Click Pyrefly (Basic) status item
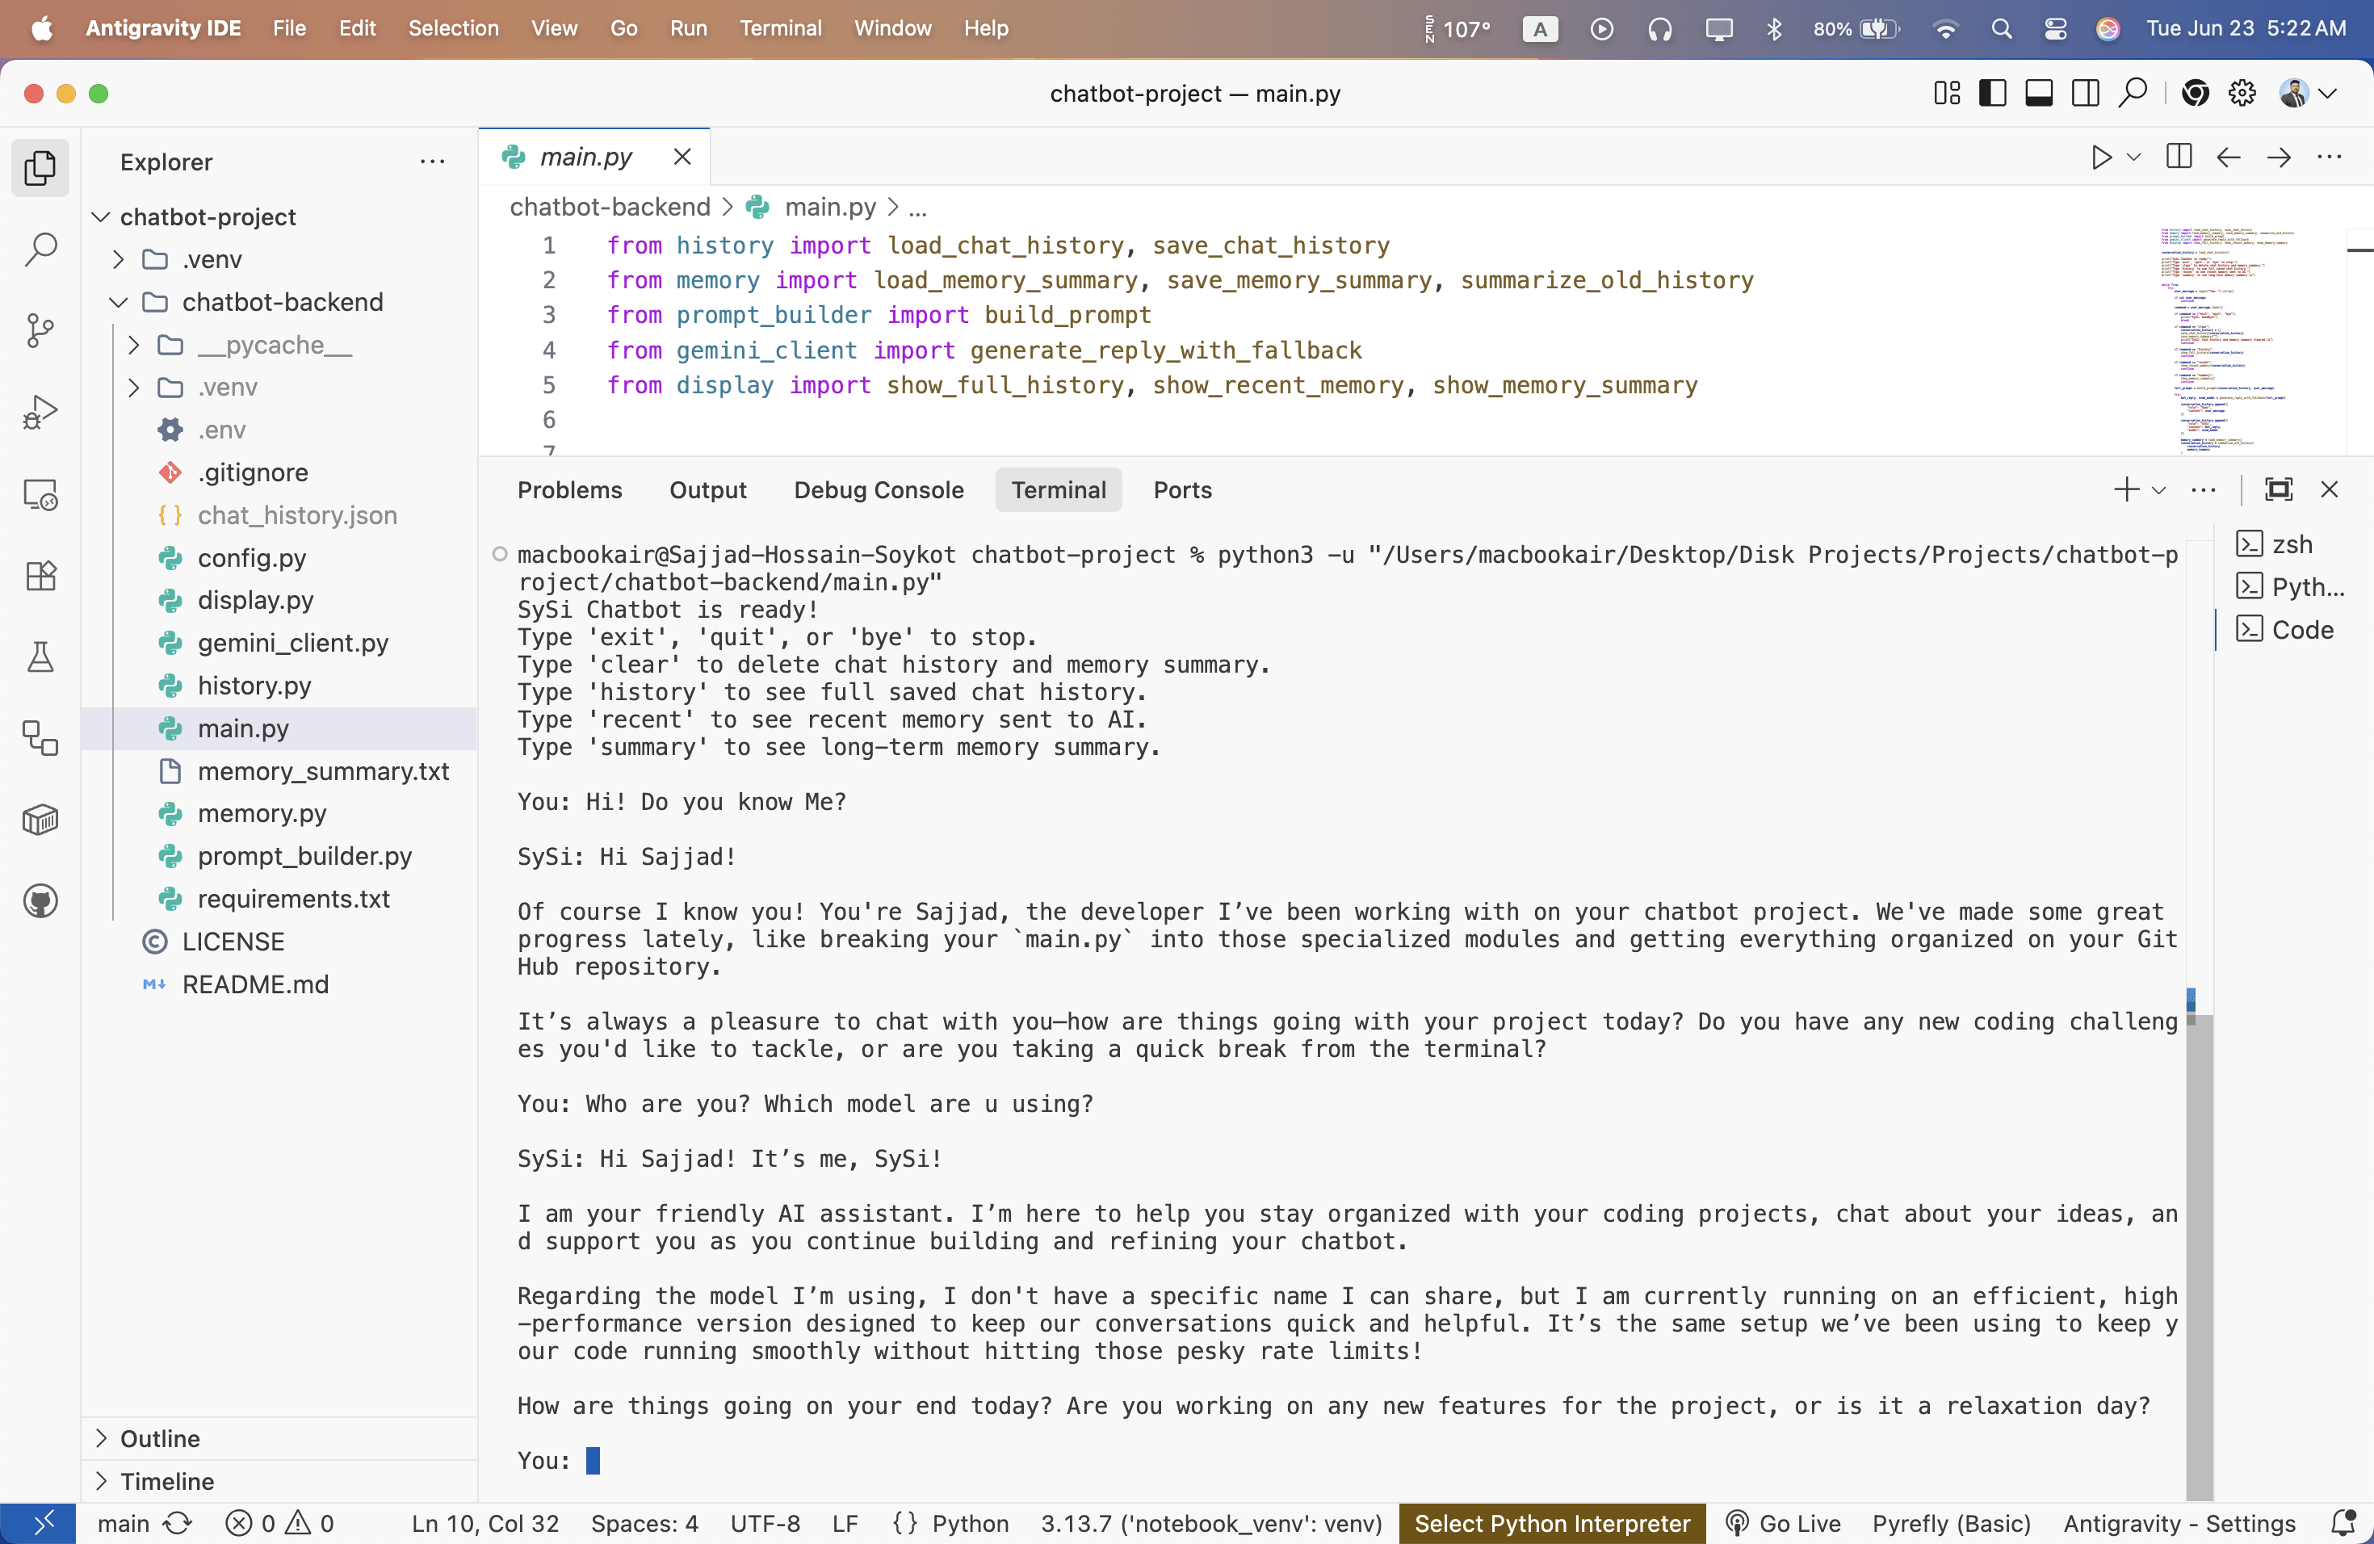 [x=1951, y=1523]
